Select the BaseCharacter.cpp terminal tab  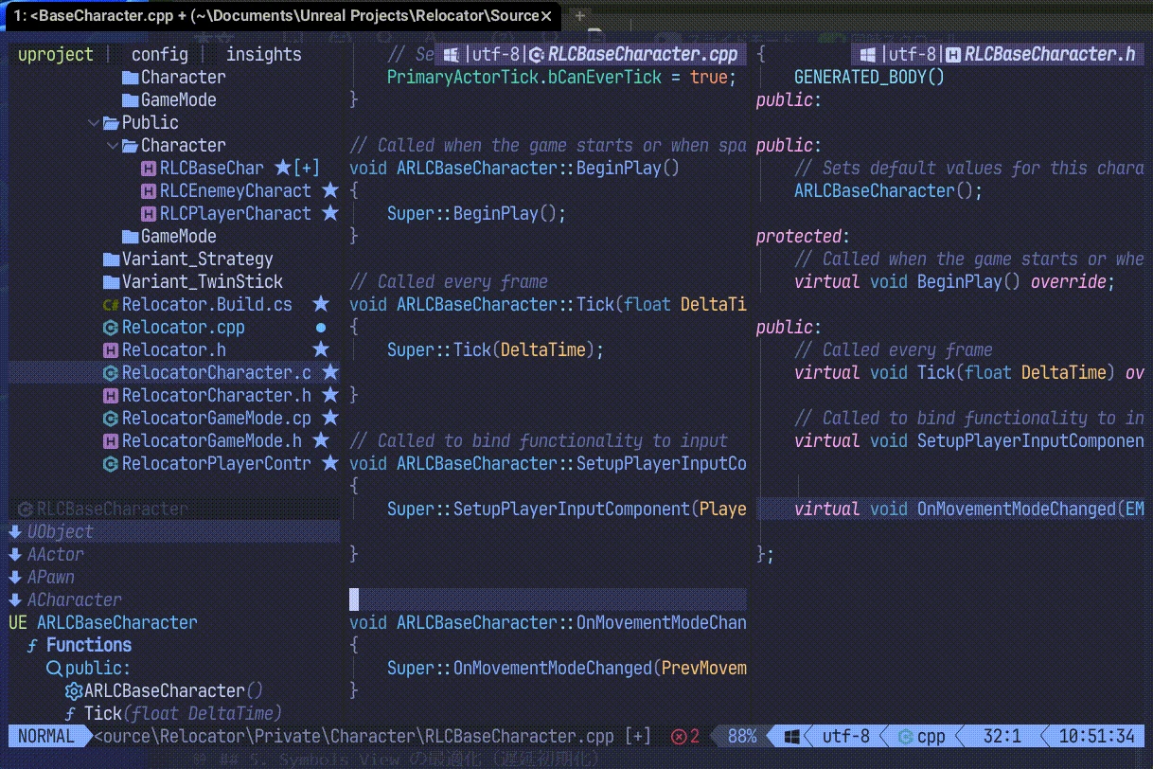pos(283,15)
